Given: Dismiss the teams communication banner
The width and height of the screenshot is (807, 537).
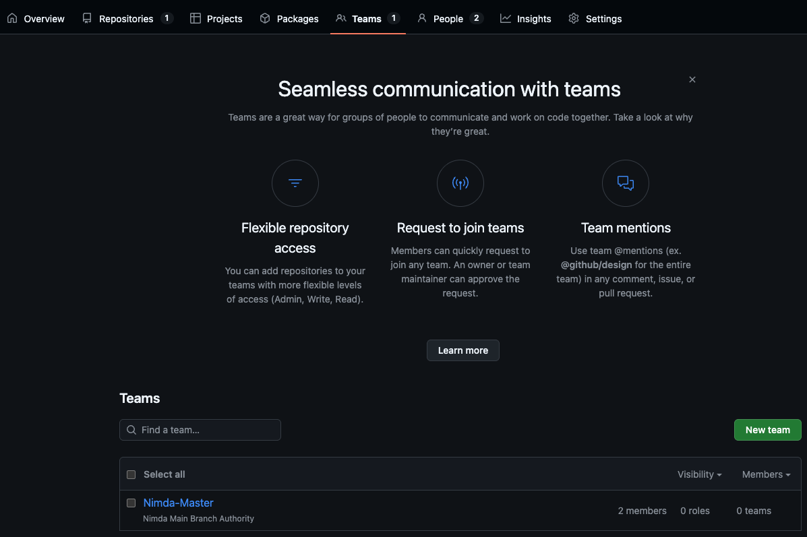Looking at the screenshot, I should tap(692, 80).
